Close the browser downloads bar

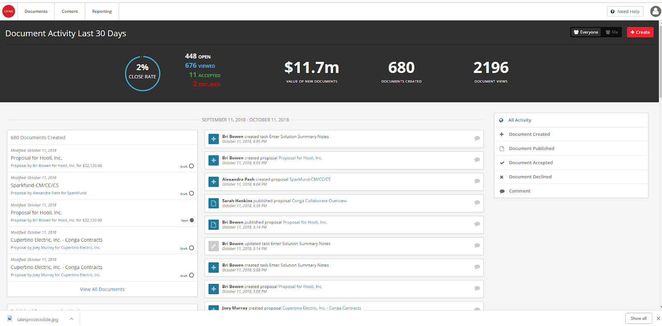658,319
